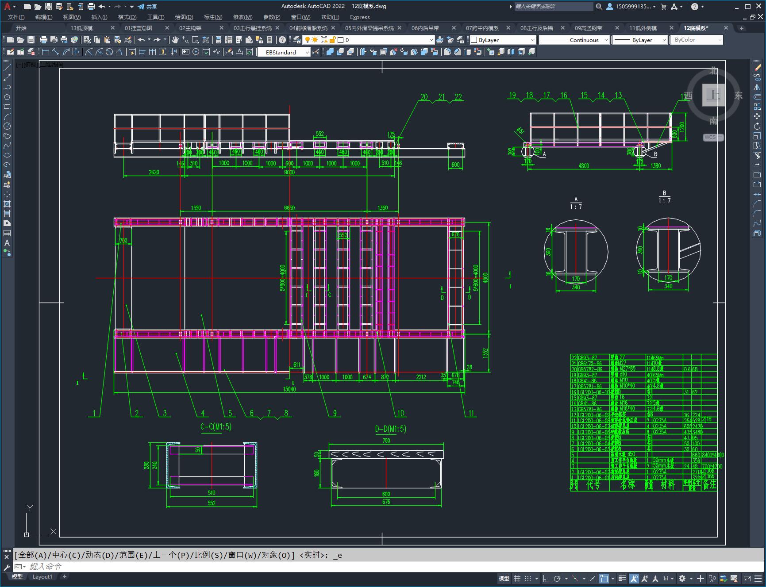This screenshot has height=587, width=766.
Task: Toggle grid display in status bar
Action: (517, 578)
